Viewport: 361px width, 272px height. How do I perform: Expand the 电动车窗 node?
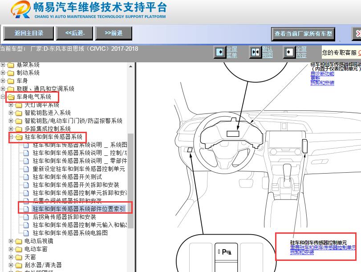coord(11,249)
